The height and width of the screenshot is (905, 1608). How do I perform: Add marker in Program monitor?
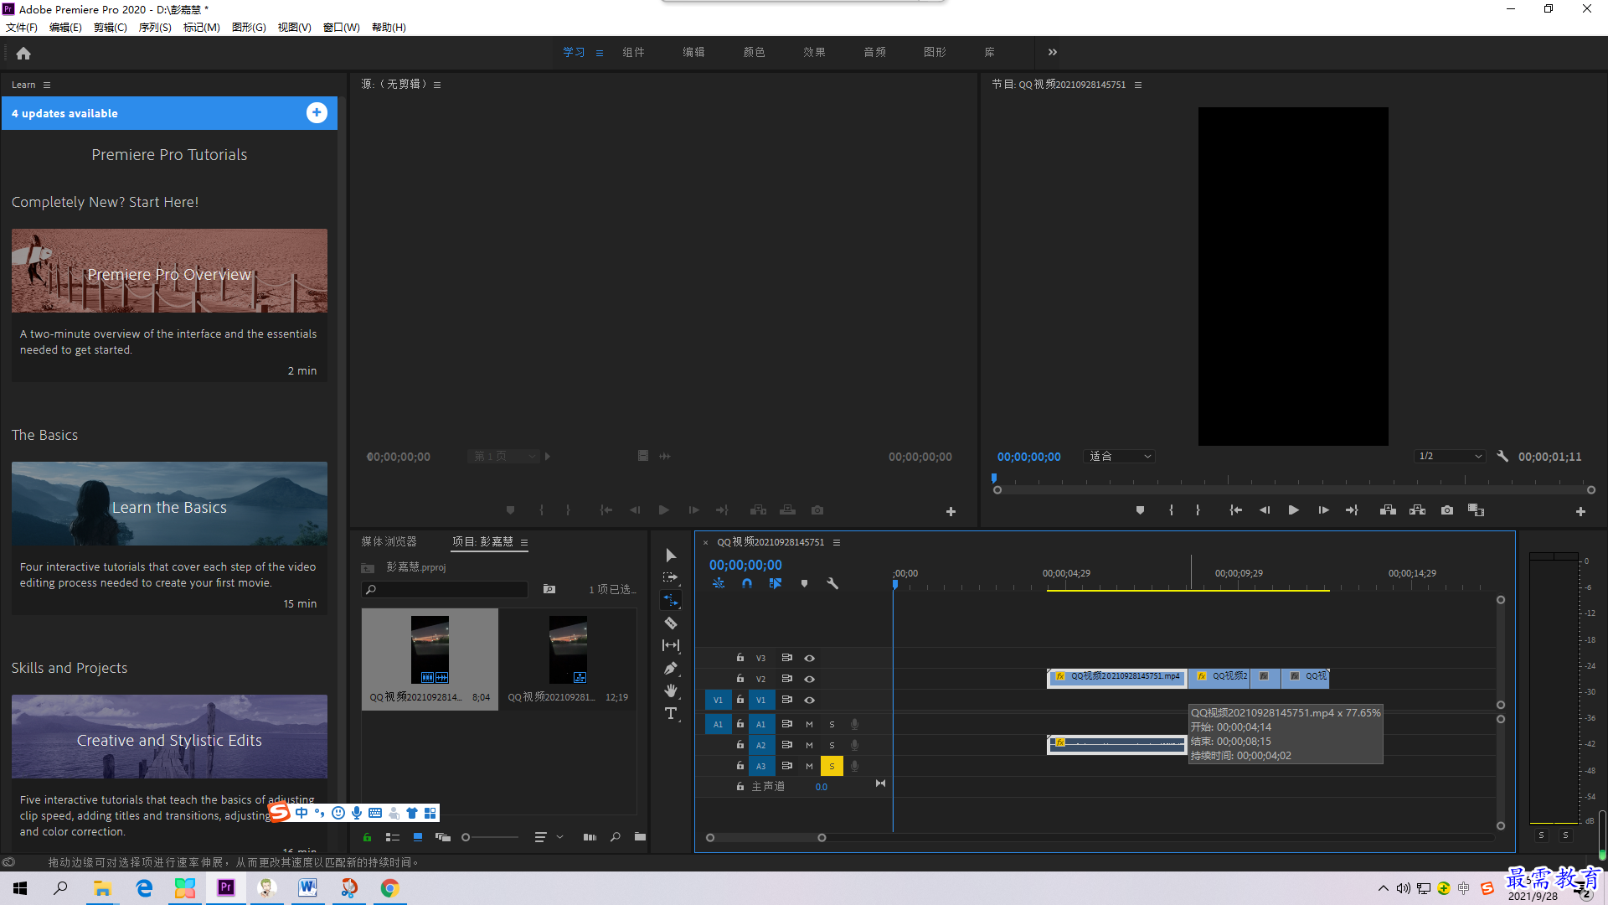(x=1140, y=510)
